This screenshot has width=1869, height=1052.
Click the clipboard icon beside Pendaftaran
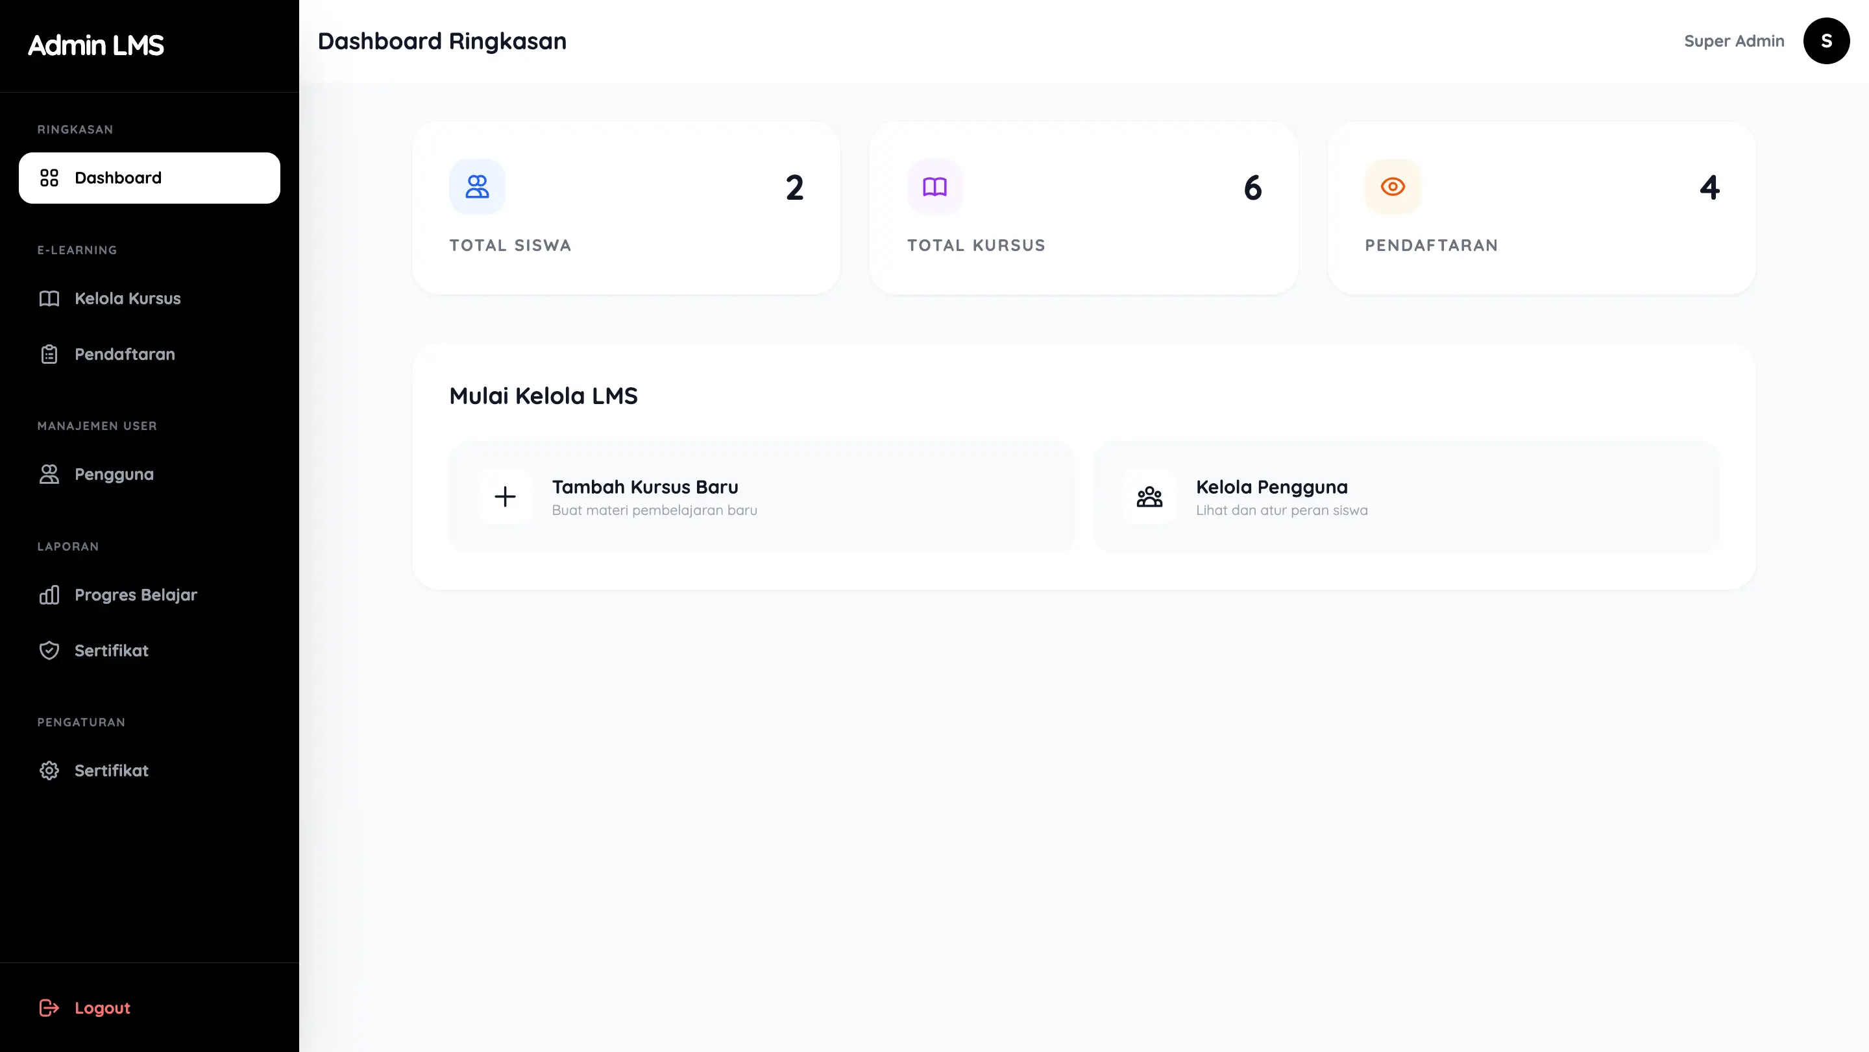pyautogui.click(x=49, y=355)
